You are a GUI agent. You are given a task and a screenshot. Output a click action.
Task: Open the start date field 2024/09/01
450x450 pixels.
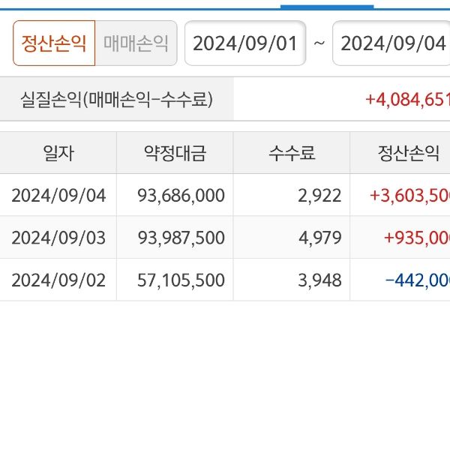(245, 43)
